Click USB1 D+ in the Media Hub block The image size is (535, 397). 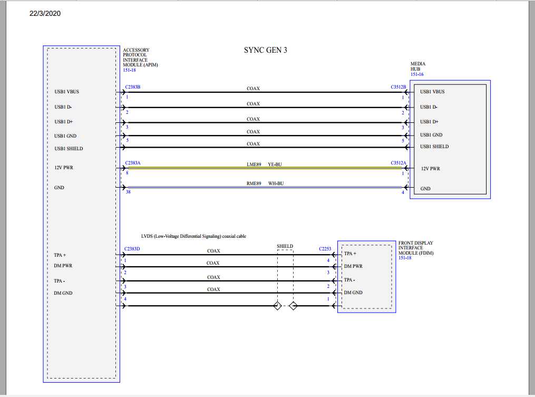tap(429, 122)
